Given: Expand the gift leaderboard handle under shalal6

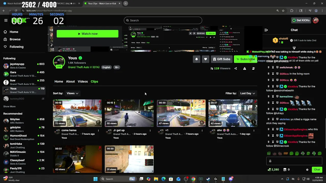Looking at the screenshot, I should pyautogui.click(x=294, y=48).
